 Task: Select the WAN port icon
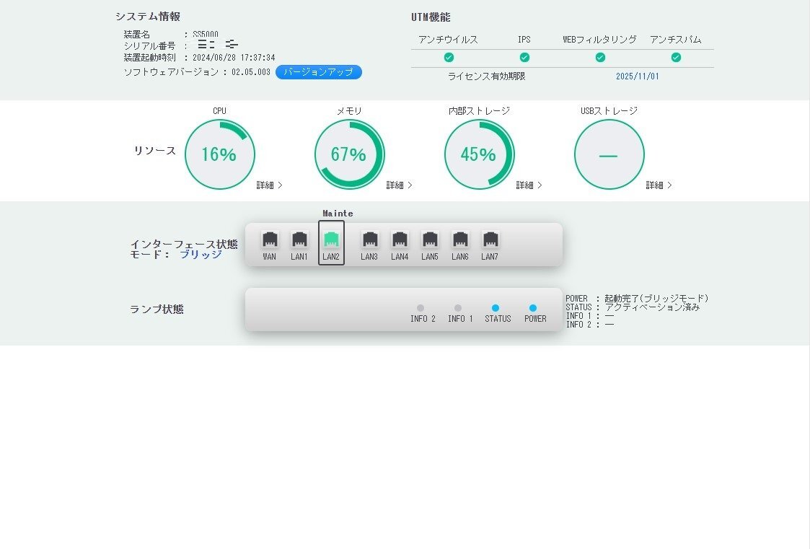pyautogui.click(x=270, y=238)
